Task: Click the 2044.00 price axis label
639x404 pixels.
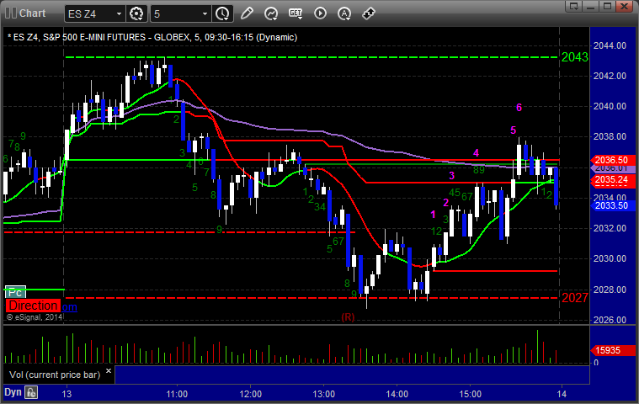Action: pyautogui.click(x=610, y=45)
